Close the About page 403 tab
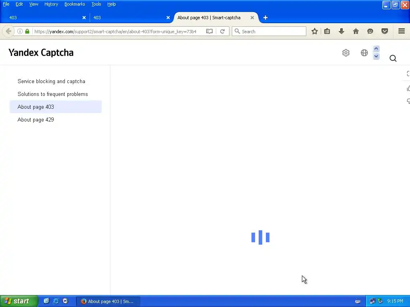The height and width of the screenshot is (307, 410). 252,18
